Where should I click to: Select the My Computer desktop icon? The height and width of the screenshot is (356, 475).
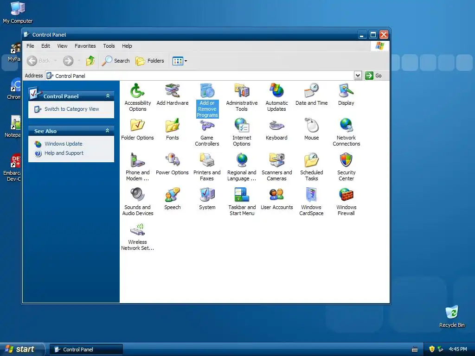[18, 13]
